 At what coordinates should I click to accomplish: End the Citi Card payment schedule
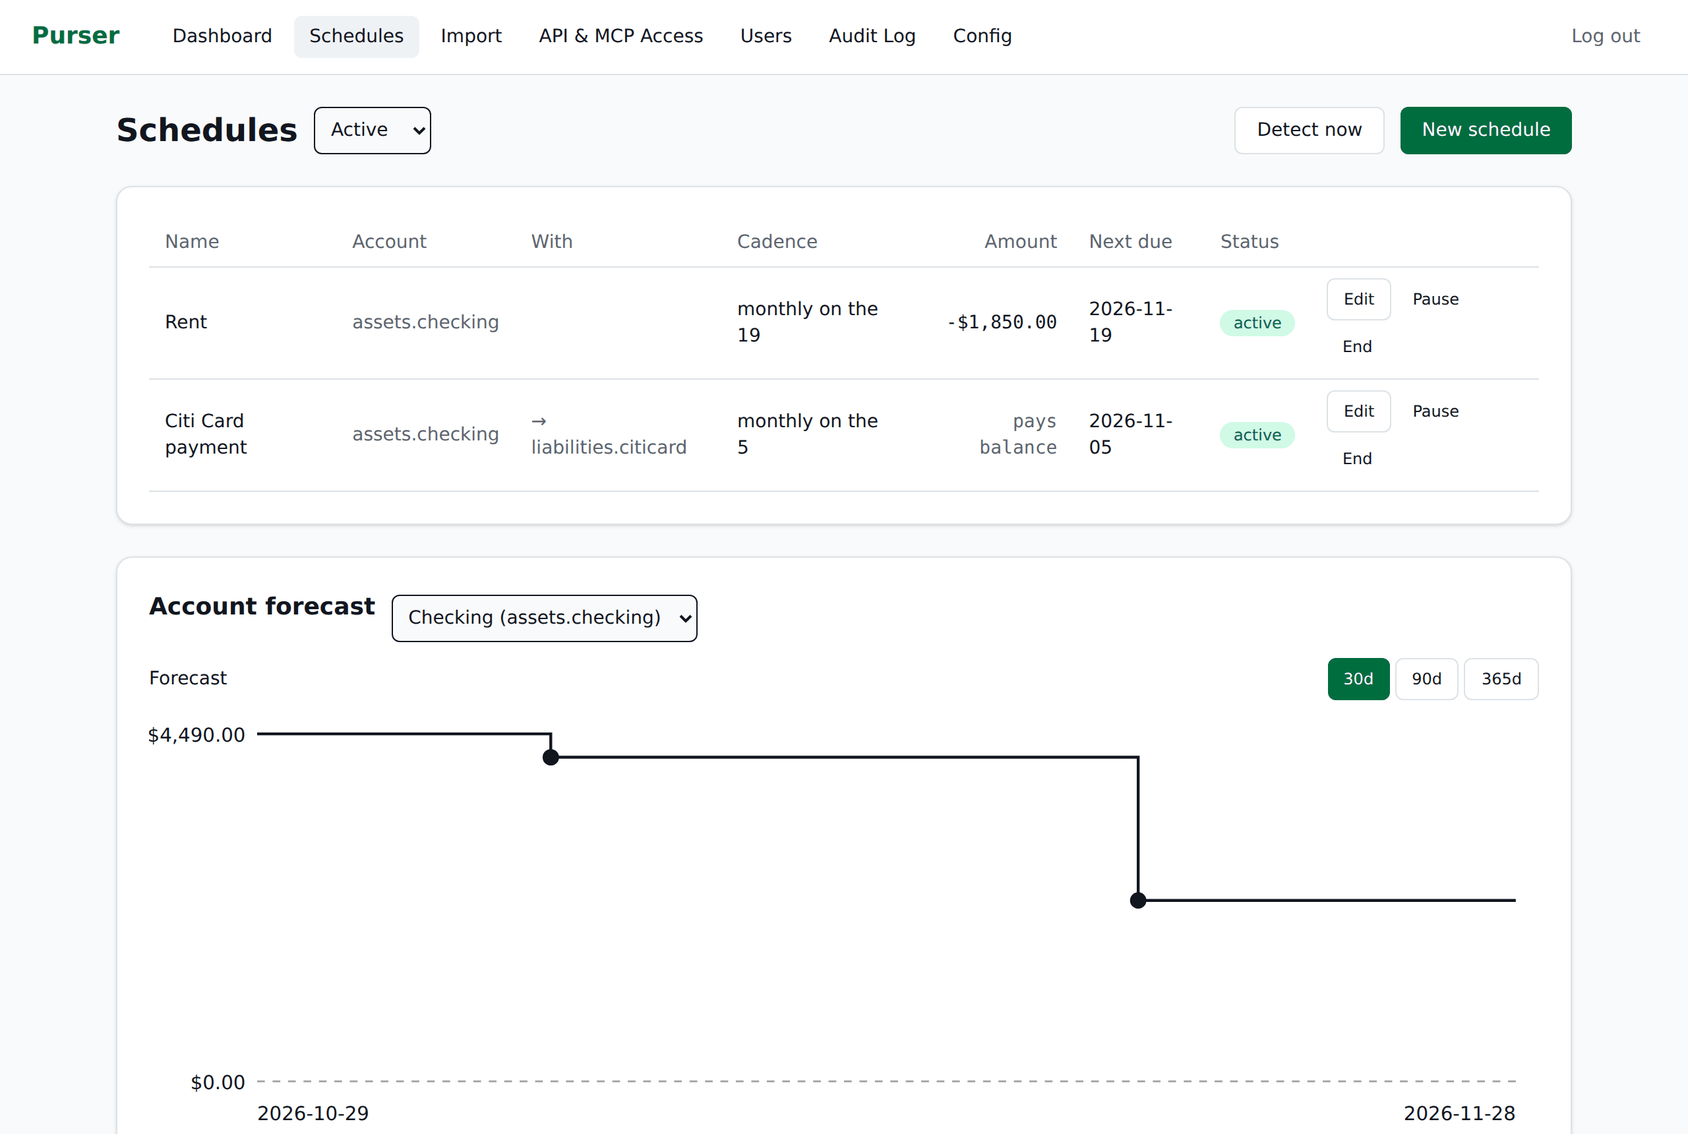[1357, 458]
